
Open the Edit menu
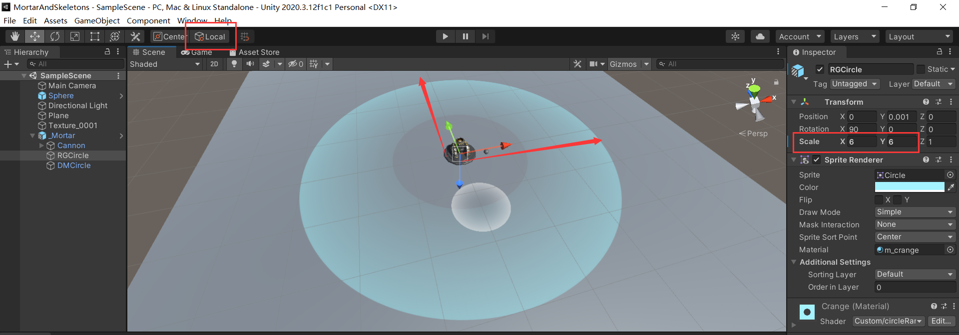click(30, 20)
